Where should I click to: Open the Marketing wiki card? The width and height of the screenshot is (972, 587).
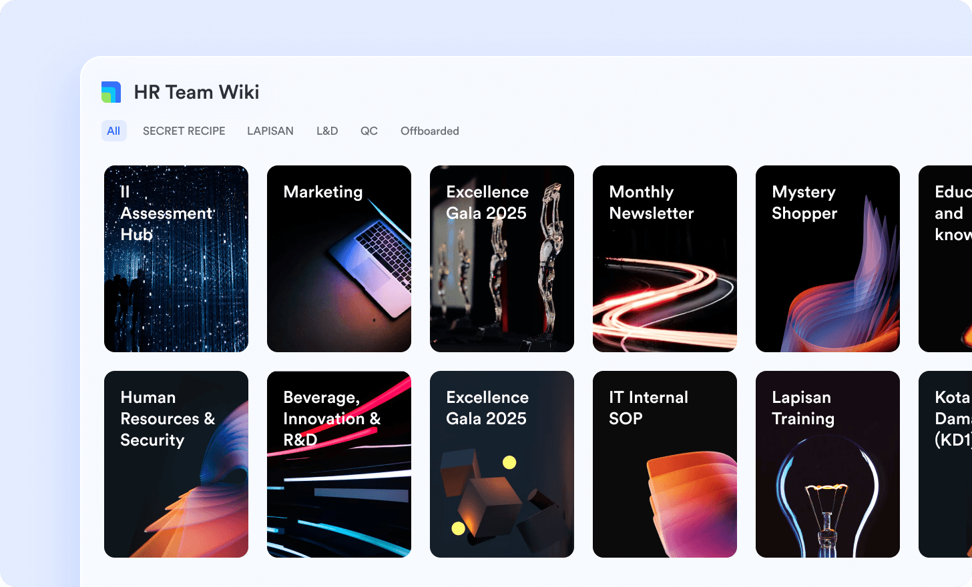click(x=339, y=259)
